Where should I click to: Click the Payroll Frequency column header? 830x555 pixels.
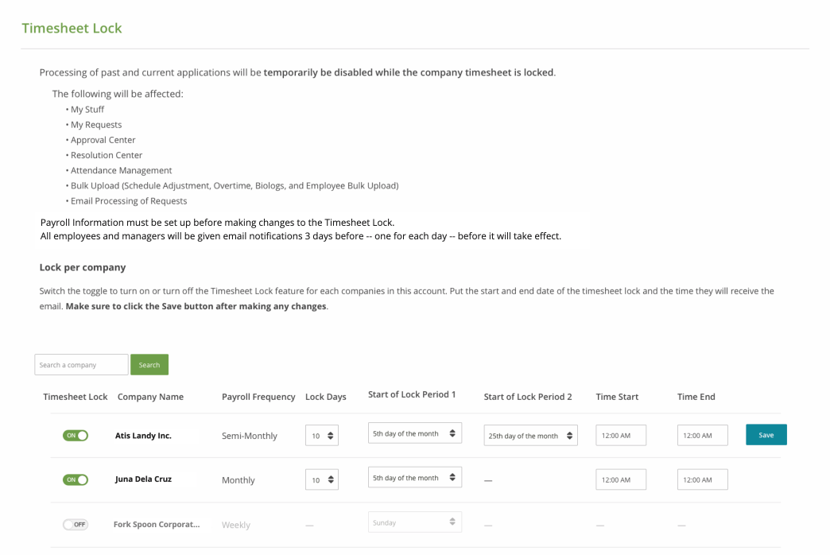click(258, 397)
